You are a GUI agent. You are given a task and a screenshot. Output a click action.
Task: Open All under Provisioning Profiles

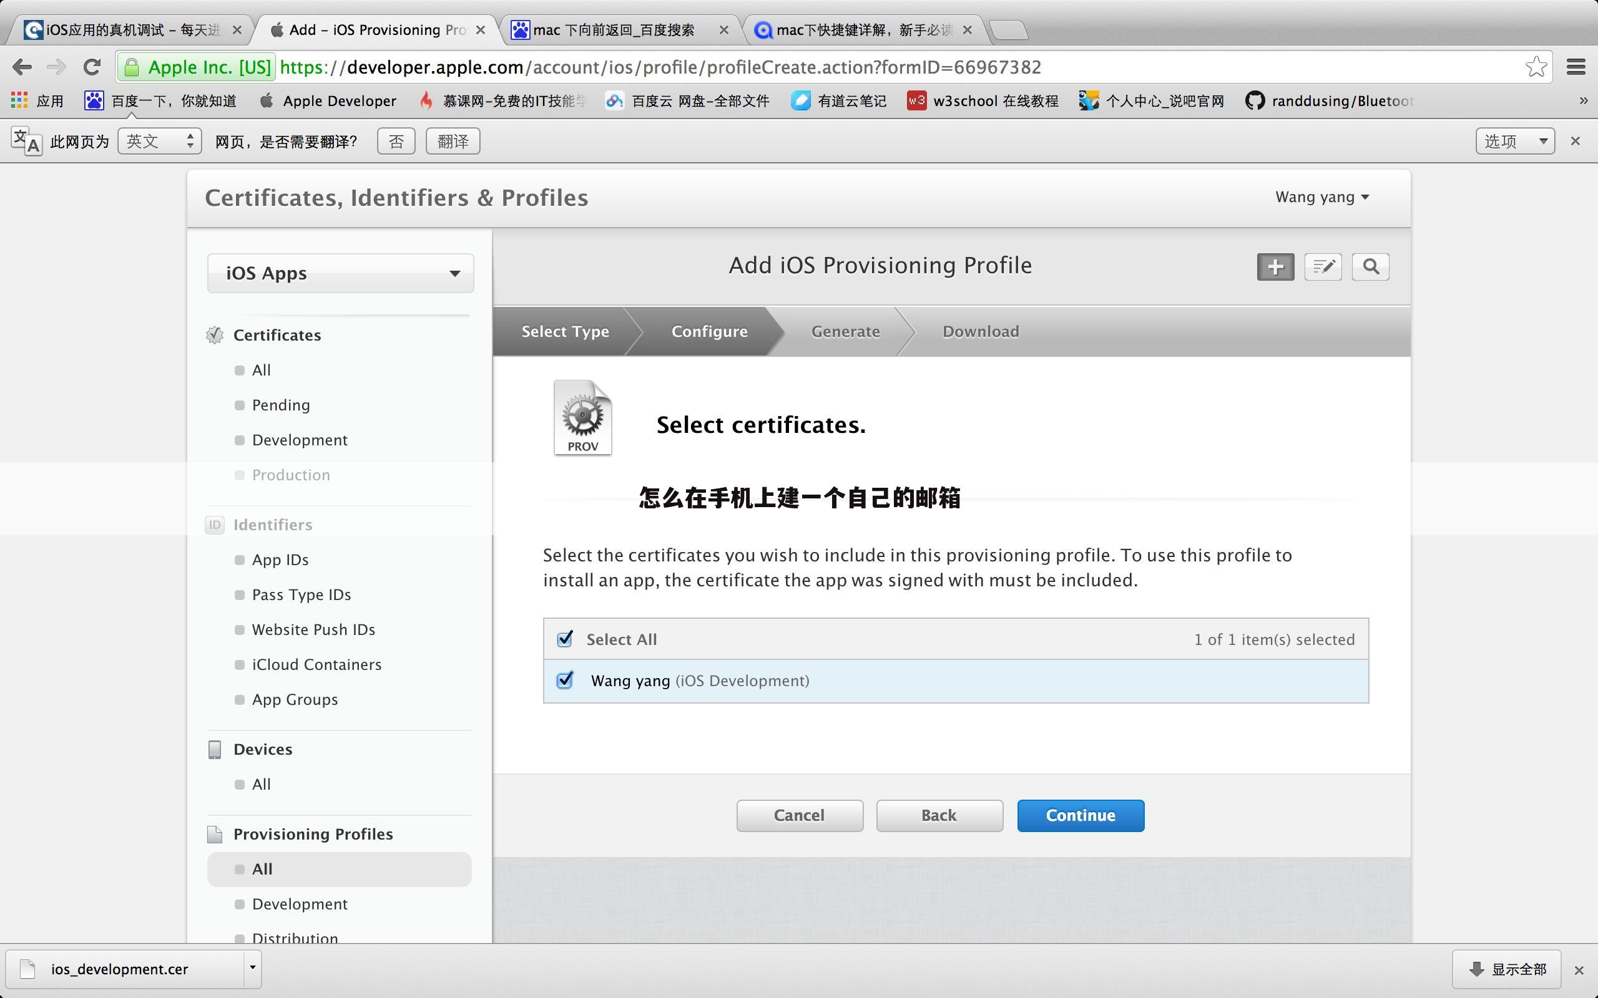click(340, 870)
